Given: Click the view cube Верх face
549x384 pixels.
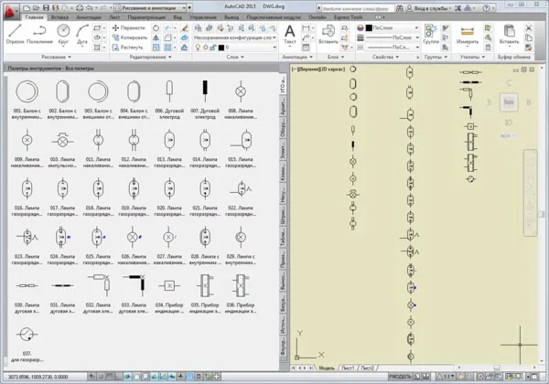Looking at the screenshot, I should point(509,102).
